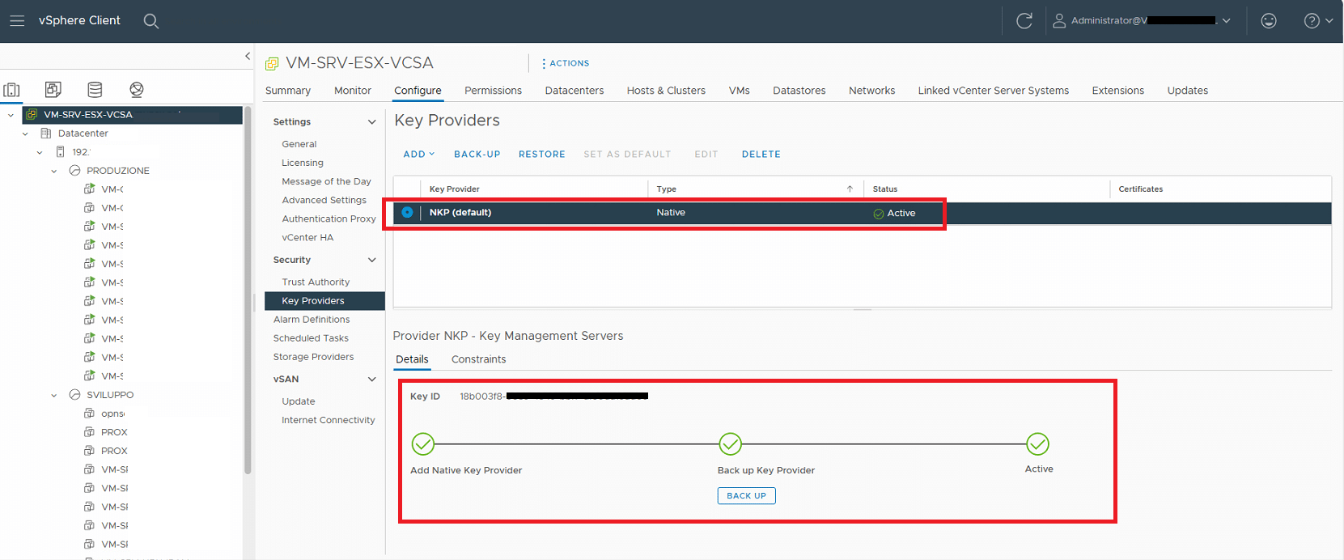Click the PRODUZIONE resource pool icon

(74, 171)
